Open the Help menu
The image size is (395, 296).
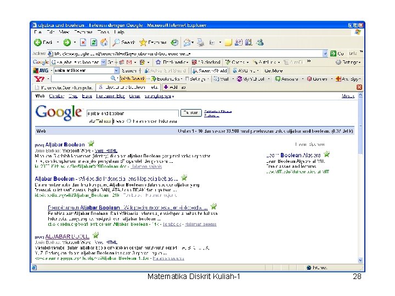pos(119,32)
